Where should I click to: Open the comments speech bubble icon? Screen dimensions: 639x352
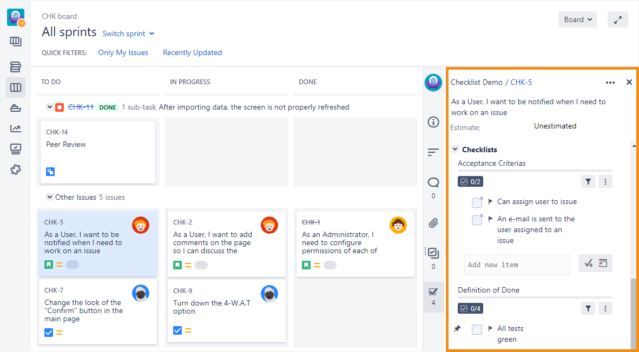click(433, 182)
